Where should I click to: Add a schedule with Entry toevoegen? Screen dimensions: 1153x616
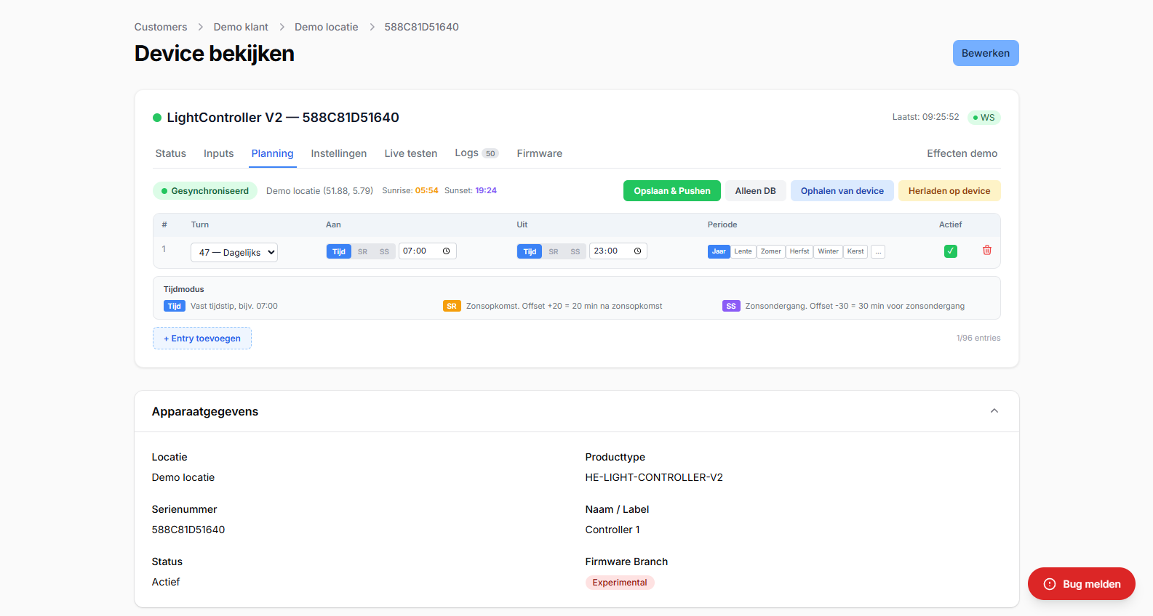tap(202, 339)
